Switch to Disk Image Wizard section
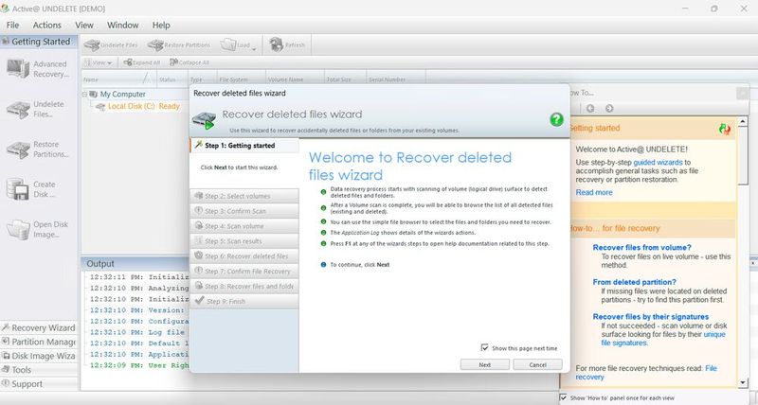 point(39,356)
